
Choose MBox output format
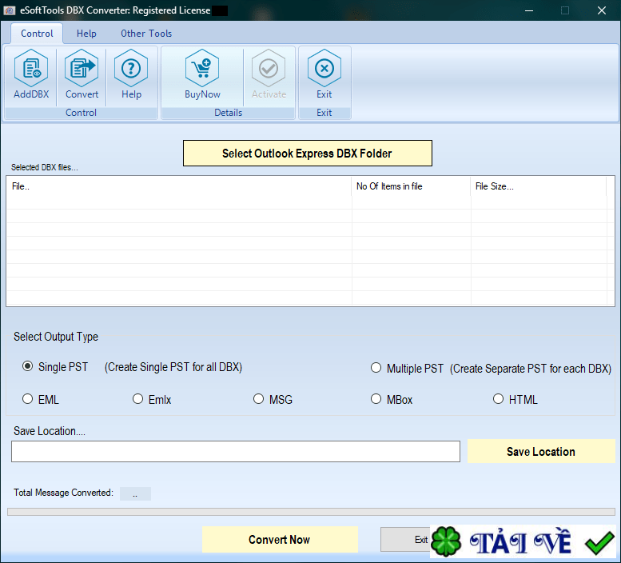(x=376, y=399)
